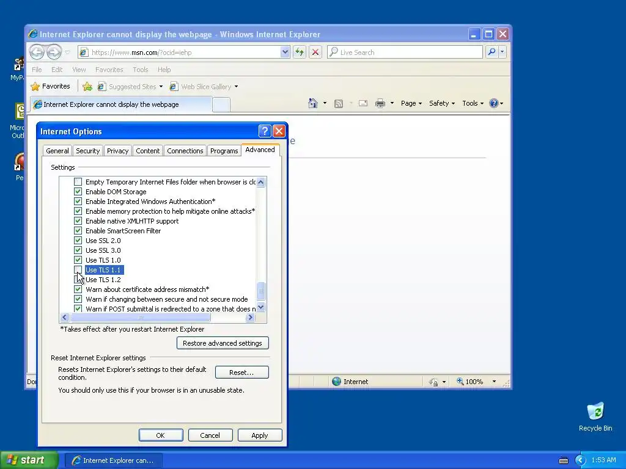
Task: Uncheck Enable DOM Storage
Action: coord(78,191)
